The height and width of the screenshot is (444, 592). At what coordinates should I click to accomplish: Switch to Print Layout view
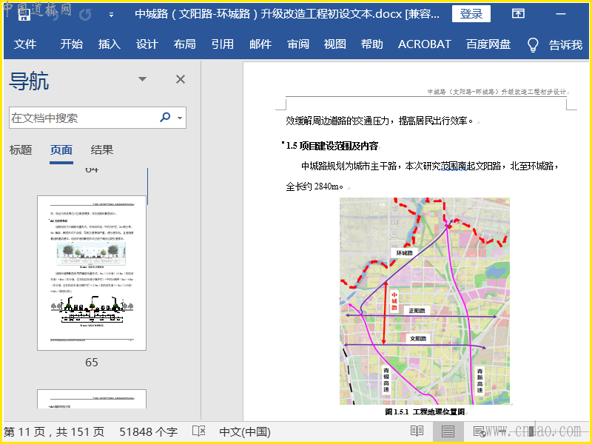[448, 431]
